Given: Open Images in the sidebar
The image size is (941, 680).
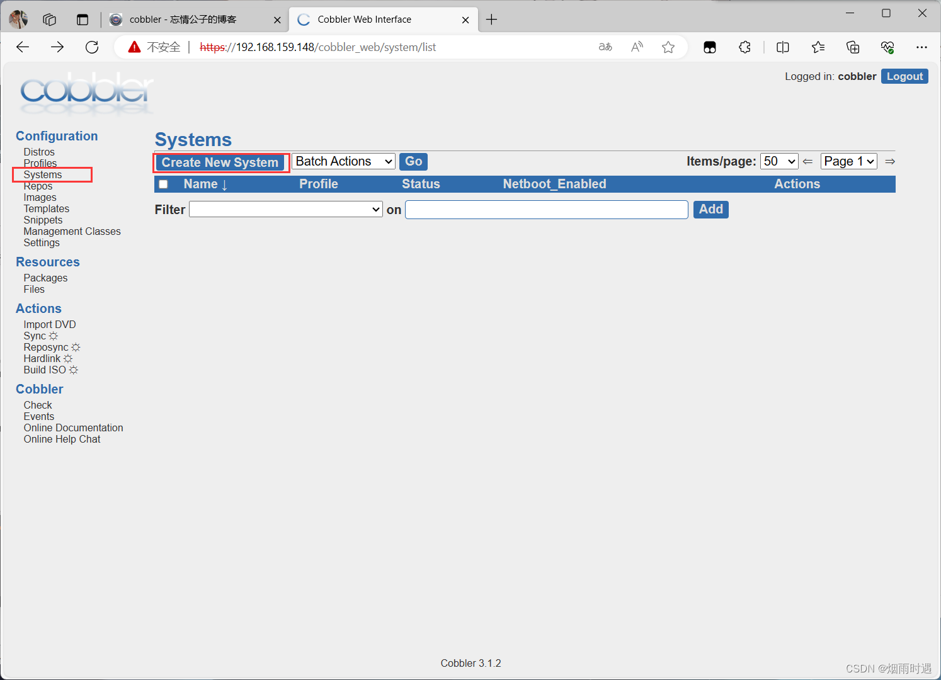Looking at the screenshot, I should pos(40,197).
